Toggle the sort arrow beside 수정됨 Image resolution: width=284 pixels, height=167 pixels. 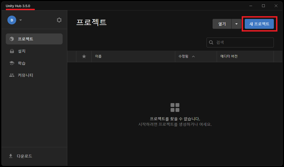(193, 56)
